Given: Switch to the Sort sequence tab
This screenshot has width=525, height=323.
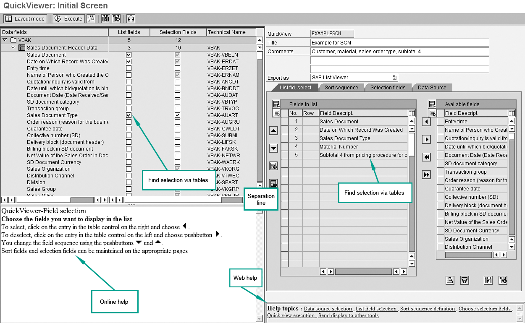Looking at the screenshot, I should [341, 87].
